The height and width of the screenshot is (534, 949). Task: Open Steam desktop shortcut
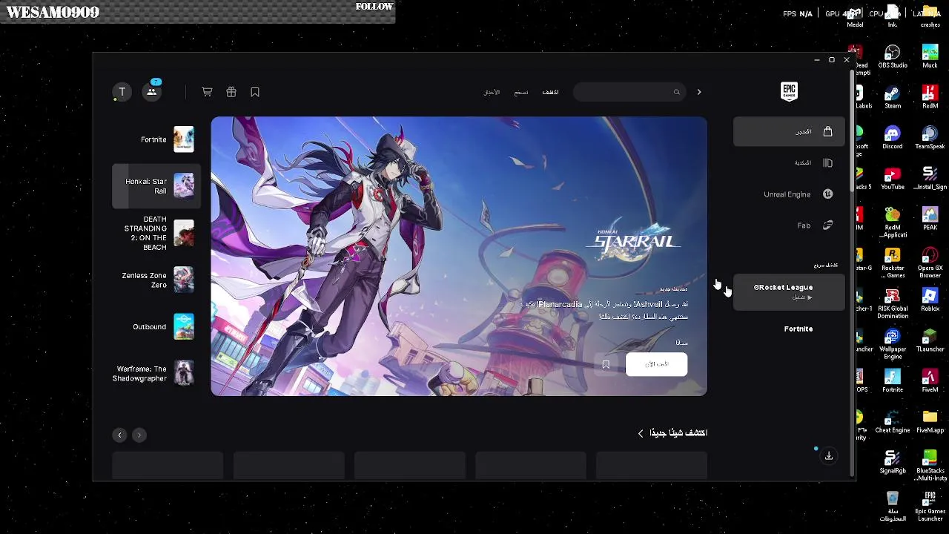(893, 97)
